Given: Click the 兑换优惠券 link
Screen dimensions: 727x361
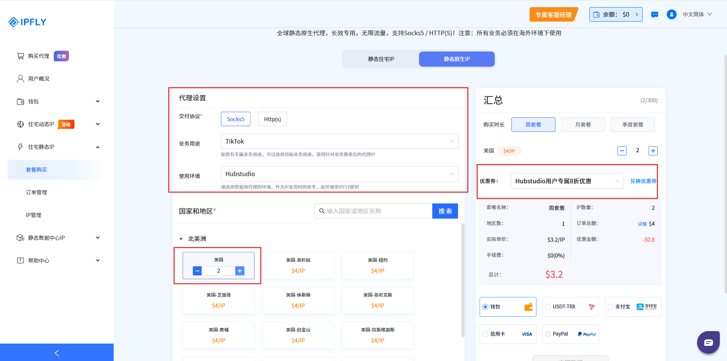Looking at the screenshot, I should pyautogui.click(x=643, y=181).
